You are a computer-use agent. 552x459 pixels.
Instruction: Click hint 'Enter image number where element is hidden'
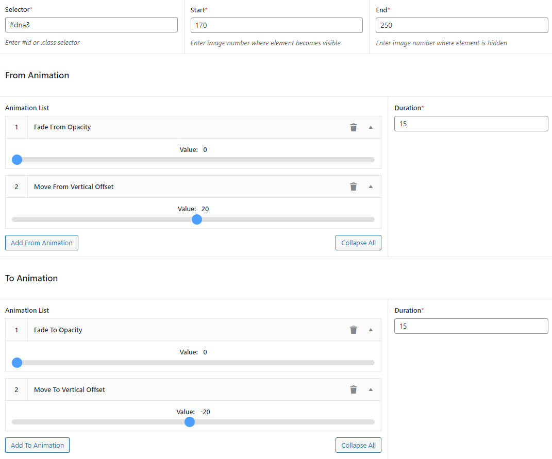point(442,43)
